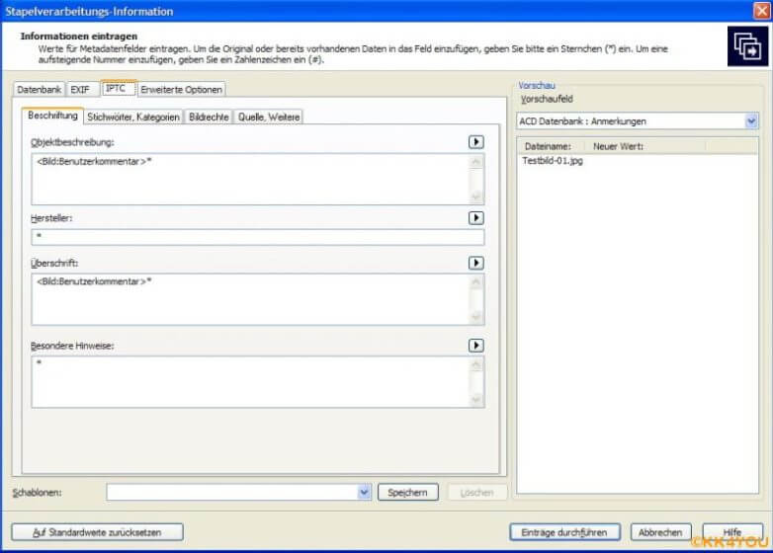The image size is (773, 553).
Task: Click scroll-down arrow of Besondere Hinweise field
Action: tap(476, 399)
